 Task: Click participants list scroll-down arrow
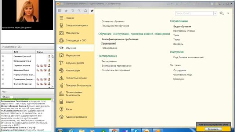(x=53, y=87)
